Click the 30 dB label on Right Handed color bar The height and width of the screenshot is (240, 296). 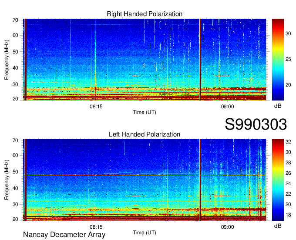pos(288,33)
